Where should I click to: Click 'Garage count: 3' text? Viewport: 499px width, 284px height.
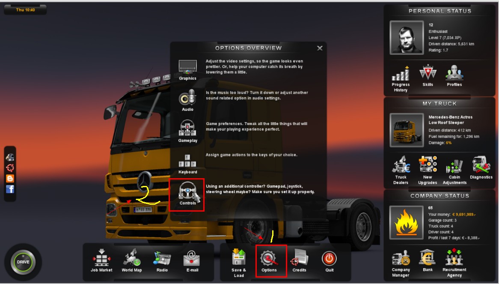click(443, 220)
